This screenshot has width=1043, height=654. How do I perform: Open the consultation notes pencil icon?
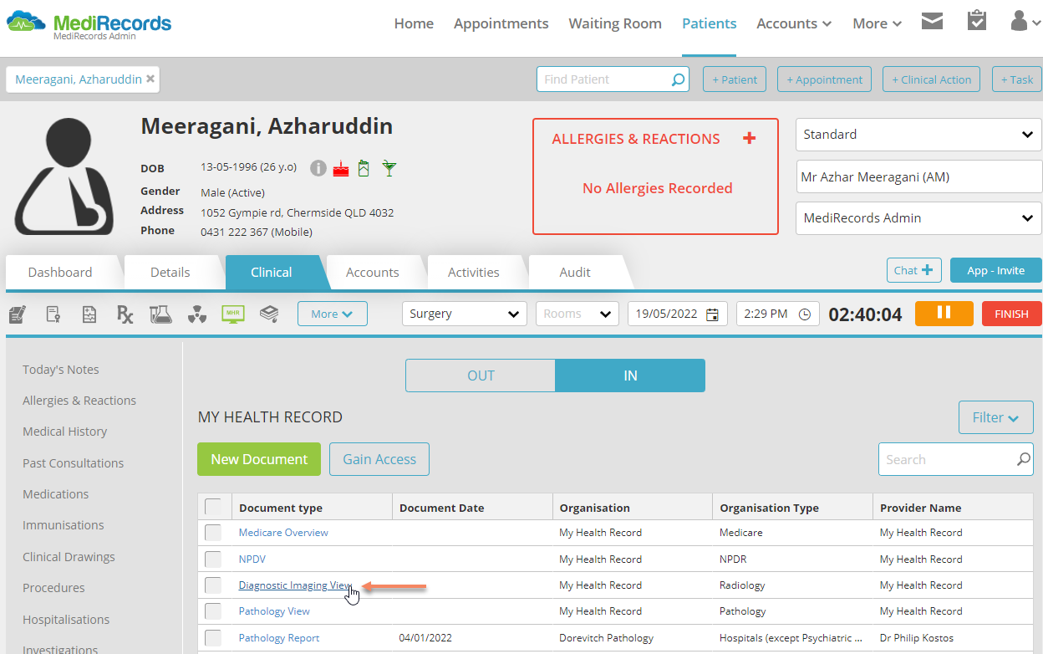[x=17, y=314]
